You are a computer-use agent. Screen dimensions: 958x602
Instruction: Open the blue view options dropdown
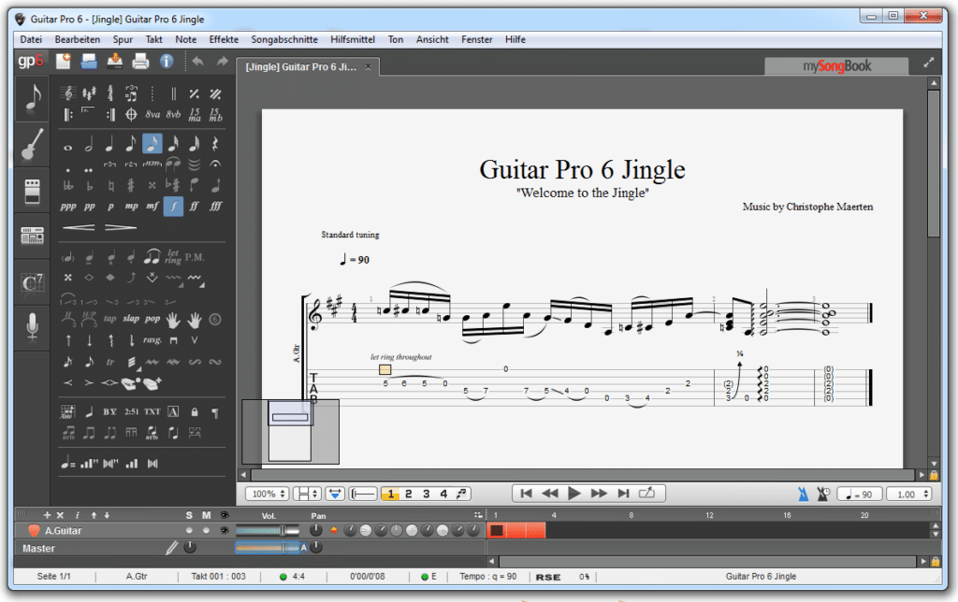tap(335, 494)
